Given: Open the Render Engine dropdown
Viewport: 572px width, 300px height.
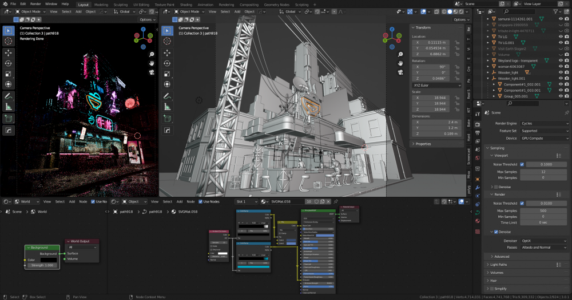Looking at the screenshot, I should coord(545,123).
